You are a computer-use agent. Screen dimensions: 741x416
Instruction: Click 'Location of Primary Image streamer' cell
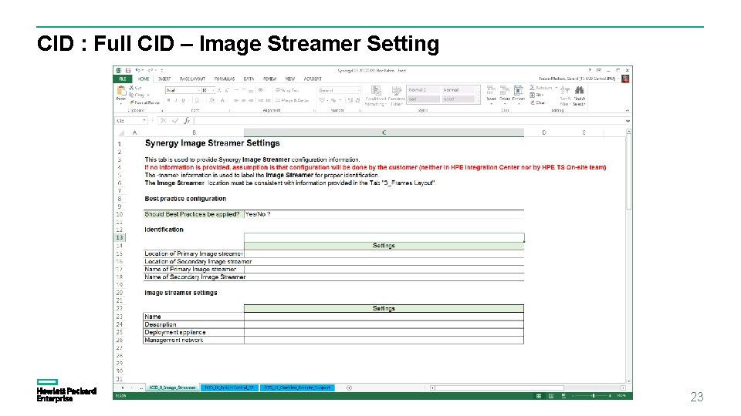[x=193, y=253]
